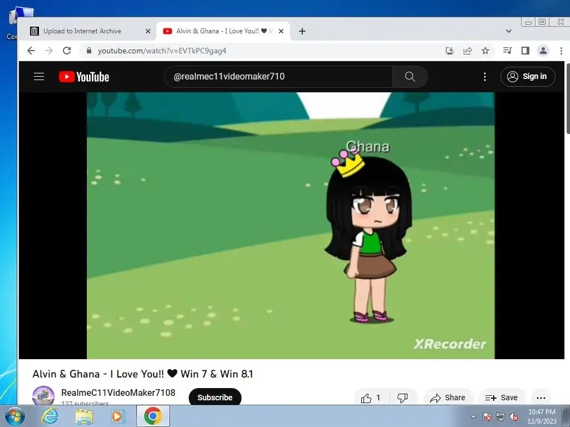Focus the YouTube search box
Image resolution: width=570 pixels, height=427 pixels.
[x=278, y=77]
